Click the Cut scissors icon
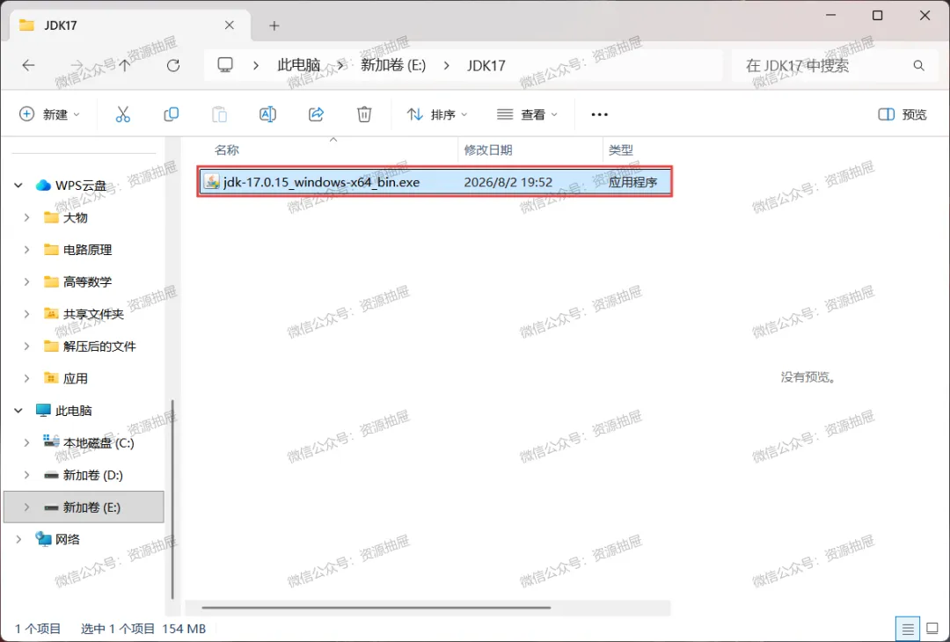Screen dimensions: 950x642 [123, 113]
